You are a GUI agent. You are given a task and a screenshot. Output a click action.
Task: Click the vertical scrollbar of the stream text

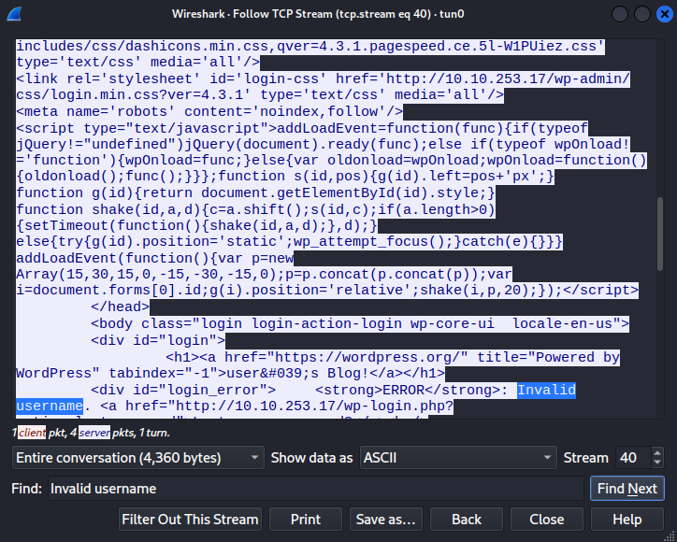click(660, 234)
